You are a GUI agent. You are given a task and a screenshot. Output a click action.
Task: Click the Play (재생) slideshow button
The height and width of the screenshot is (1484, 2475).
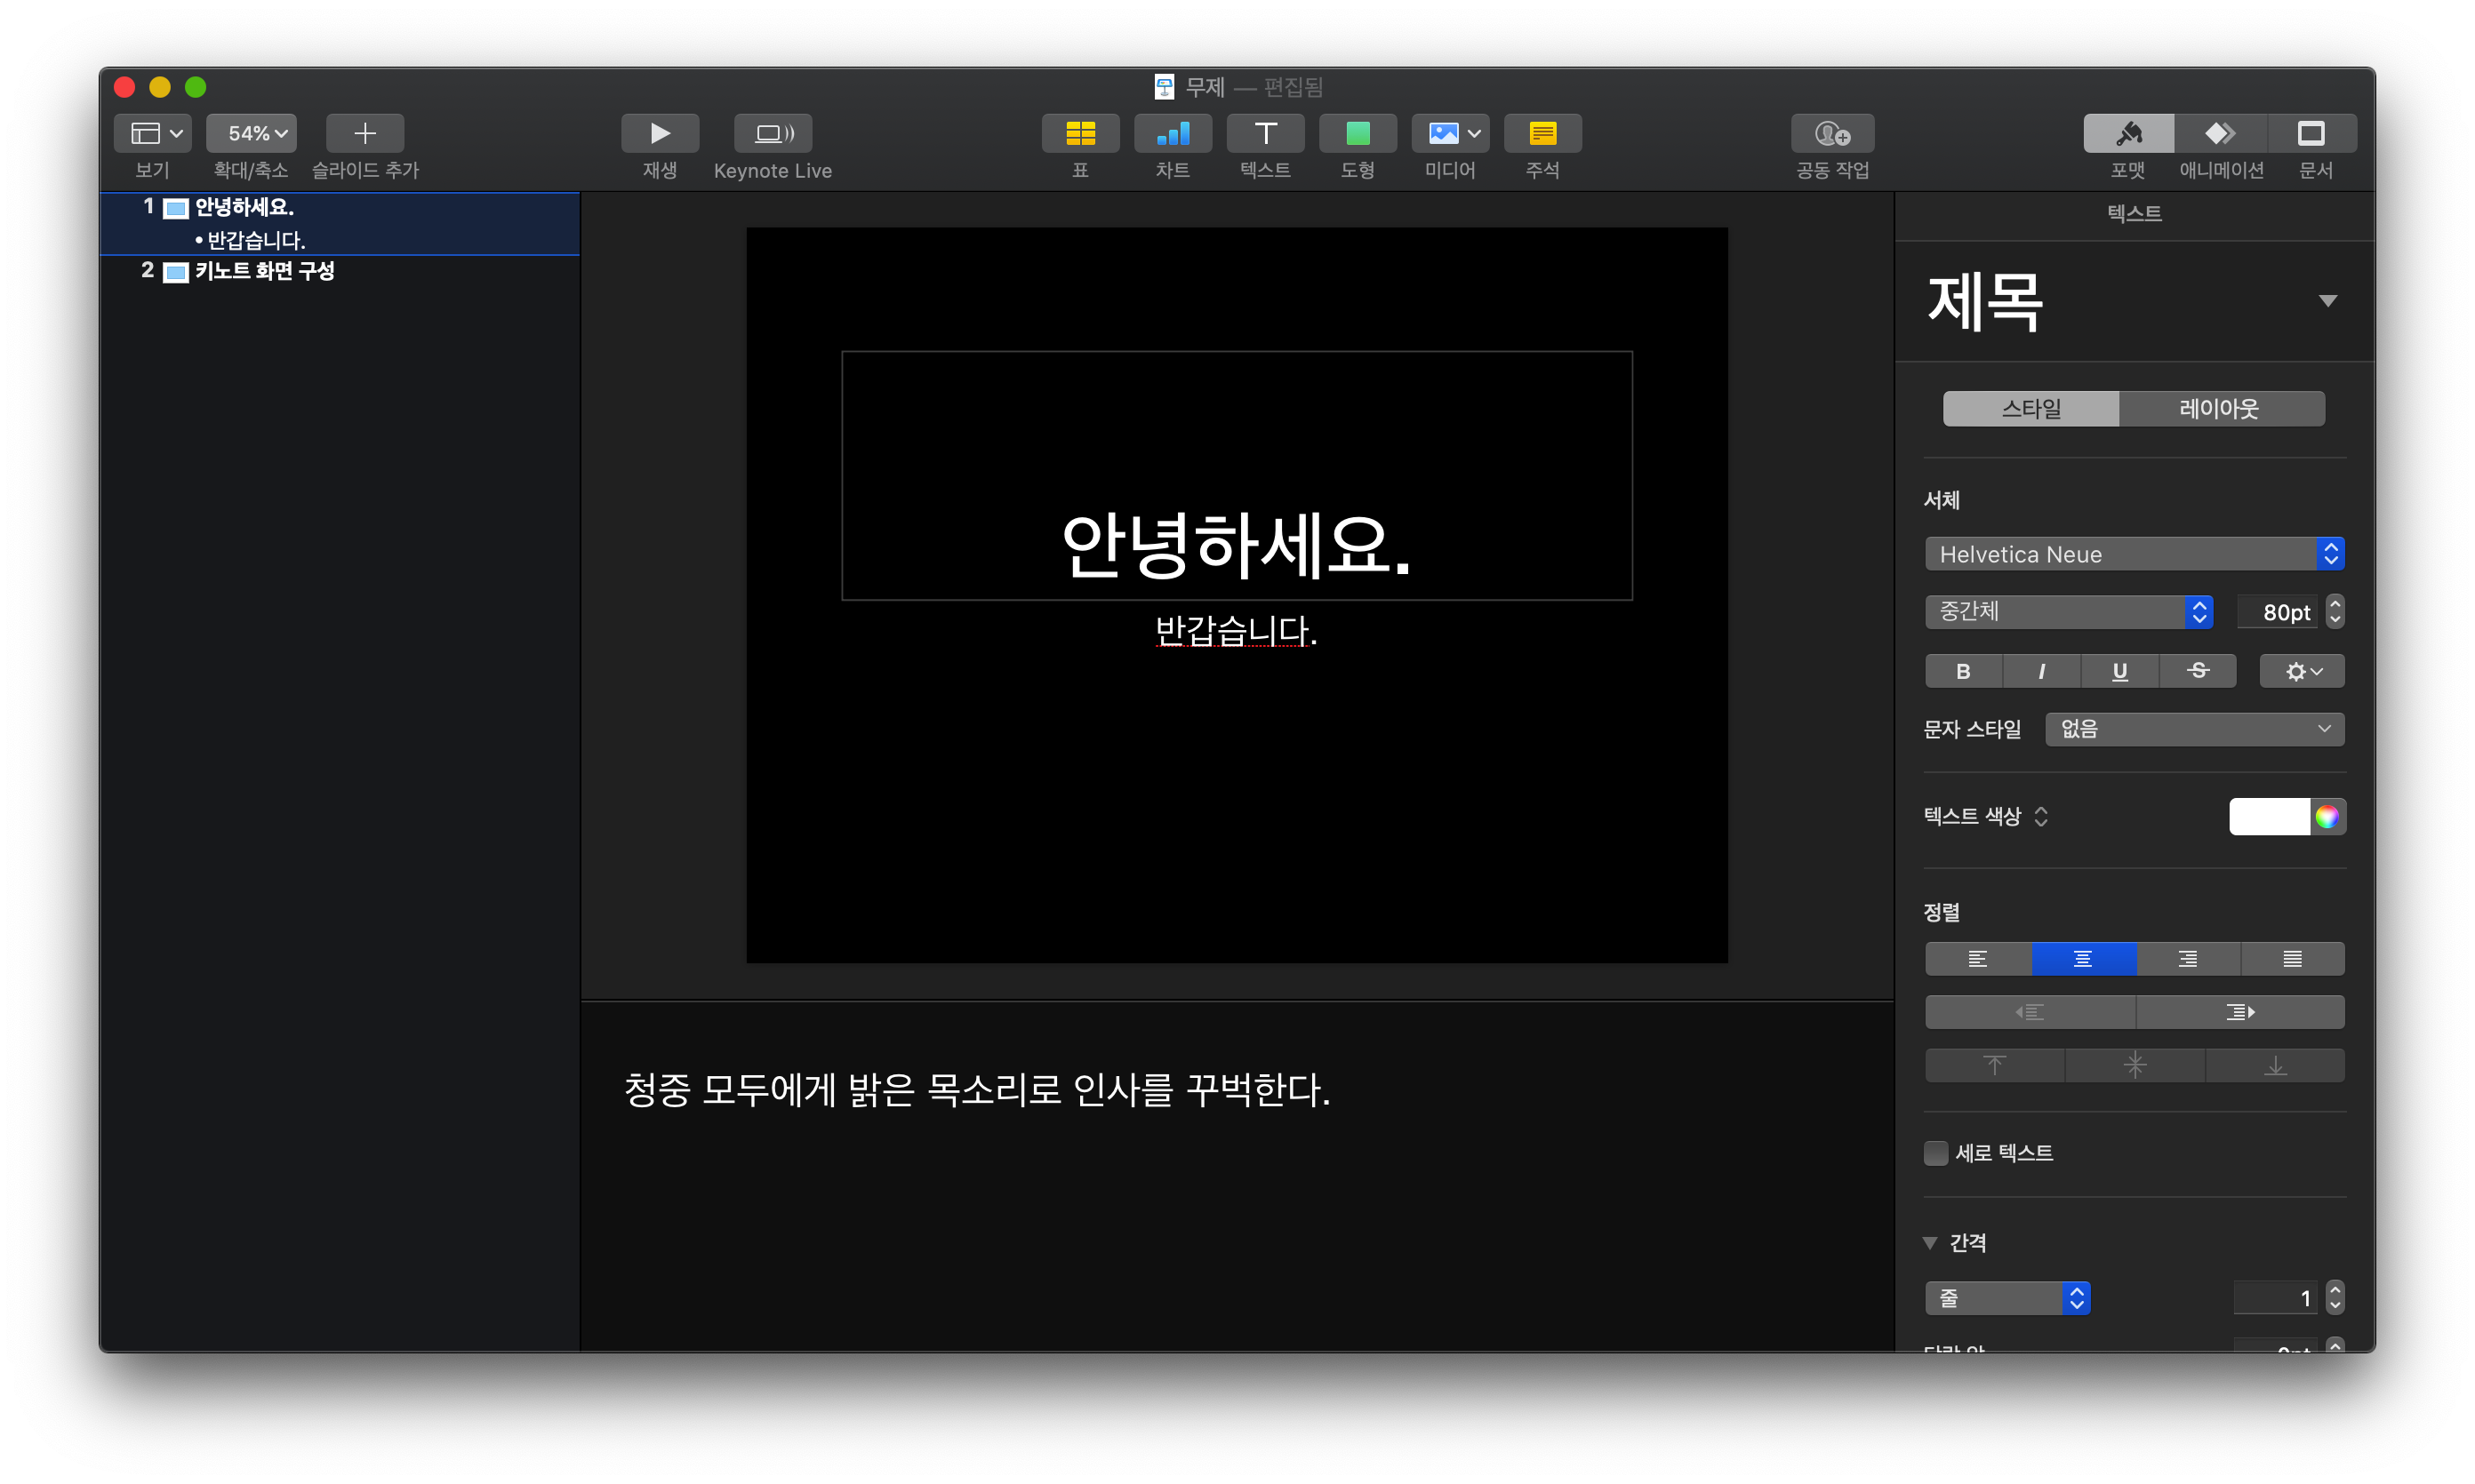pyautogui.click(x=660, y=133)
